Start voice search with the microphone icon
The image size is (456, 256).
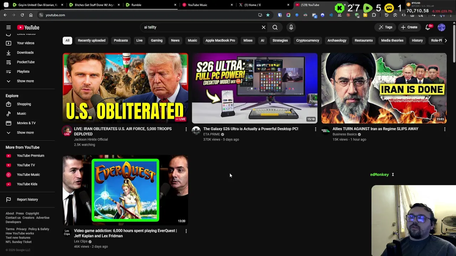coord(291,27)
